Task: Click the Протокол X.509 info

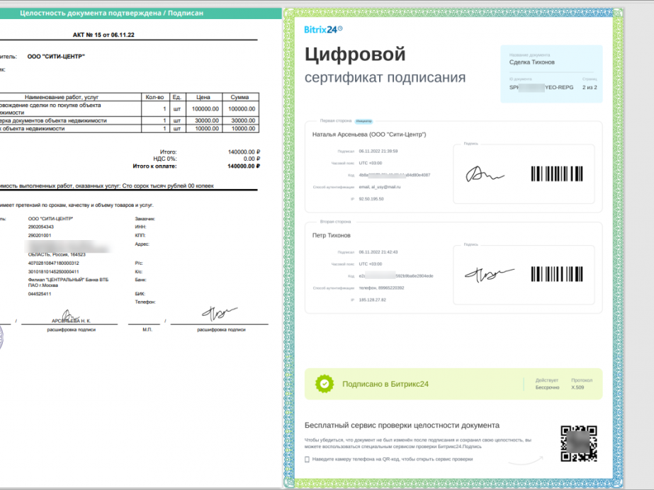Action: click(582, 384)
